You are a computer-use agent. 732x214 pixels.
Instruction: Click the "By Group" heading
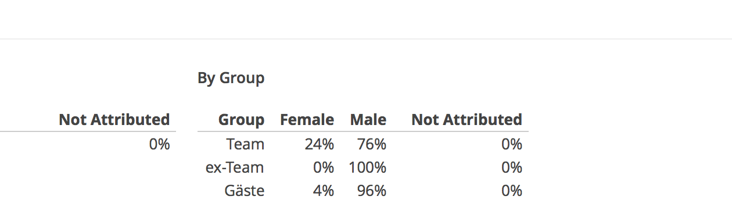point(231,78)
